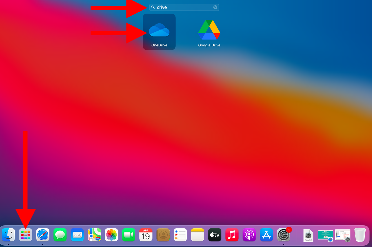This screenshot has height=247, width=372.
Task: Clear the Launchpad search text
Action: tap(215, 8)
